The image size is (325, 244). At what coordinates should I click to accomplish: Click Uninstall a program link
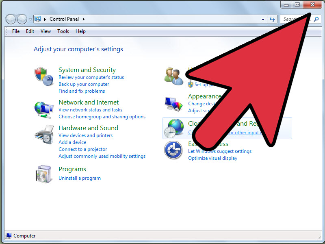point(80,178)
